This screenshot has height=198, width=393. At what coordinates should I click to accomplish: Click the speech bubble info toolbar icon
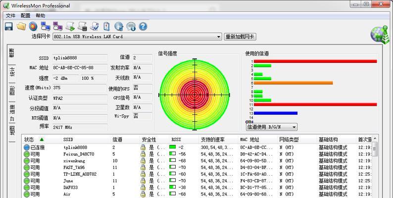(131, 26)
